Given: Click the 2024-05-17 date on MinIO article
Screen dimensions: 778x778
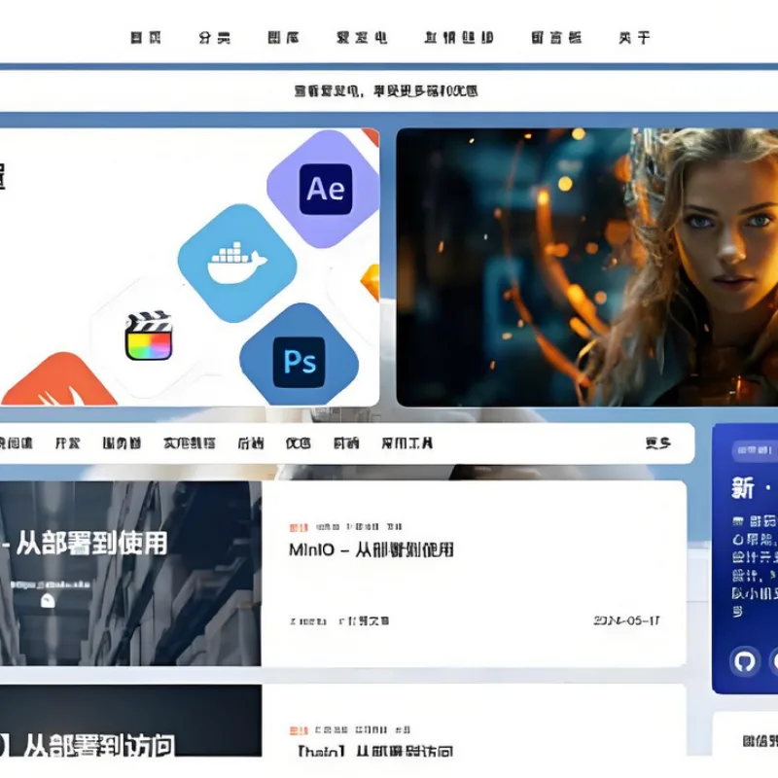Looking at the screenshot, I should (626, 620).
